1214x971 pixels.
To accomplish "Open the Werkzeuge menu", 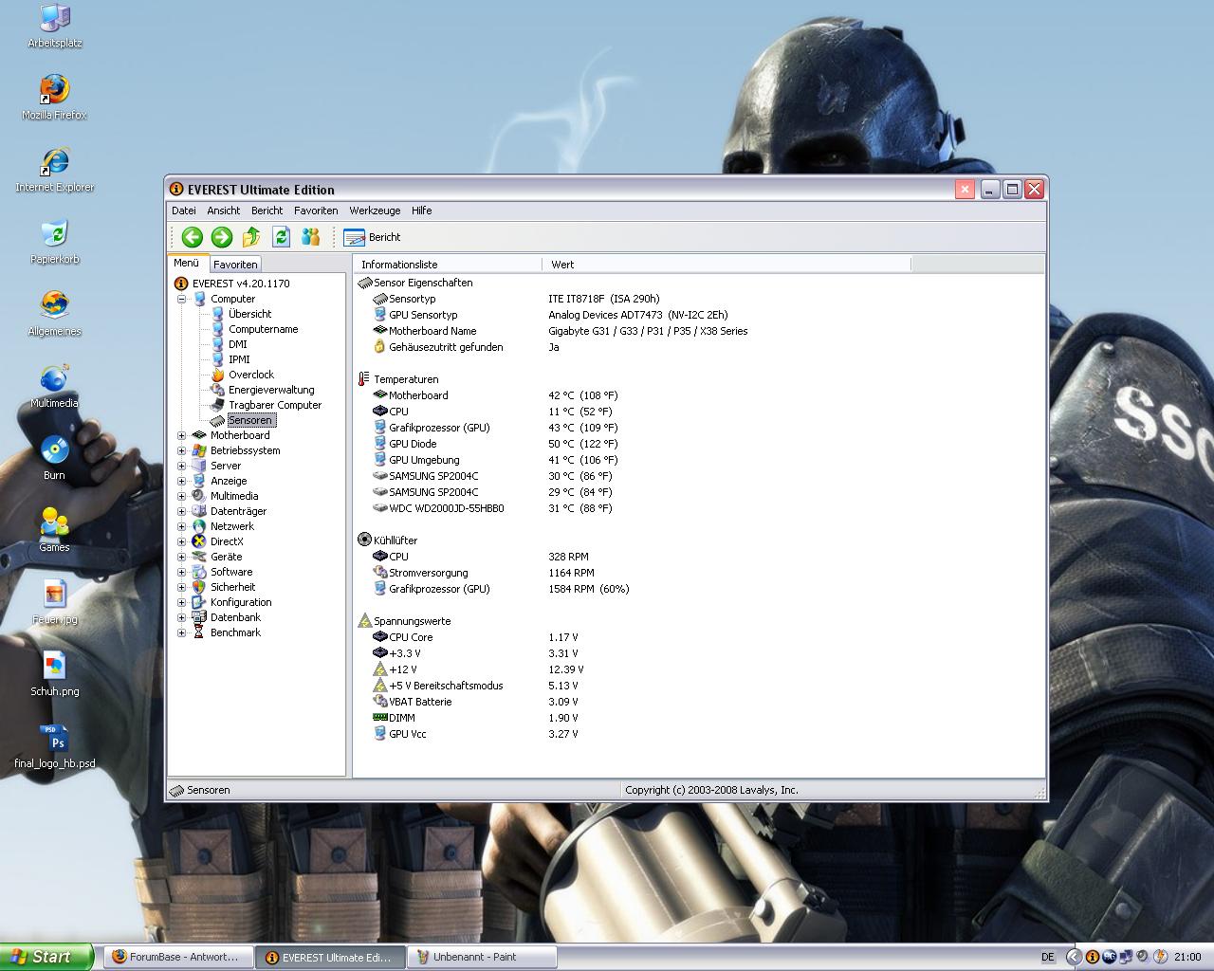I will (375, 211).
